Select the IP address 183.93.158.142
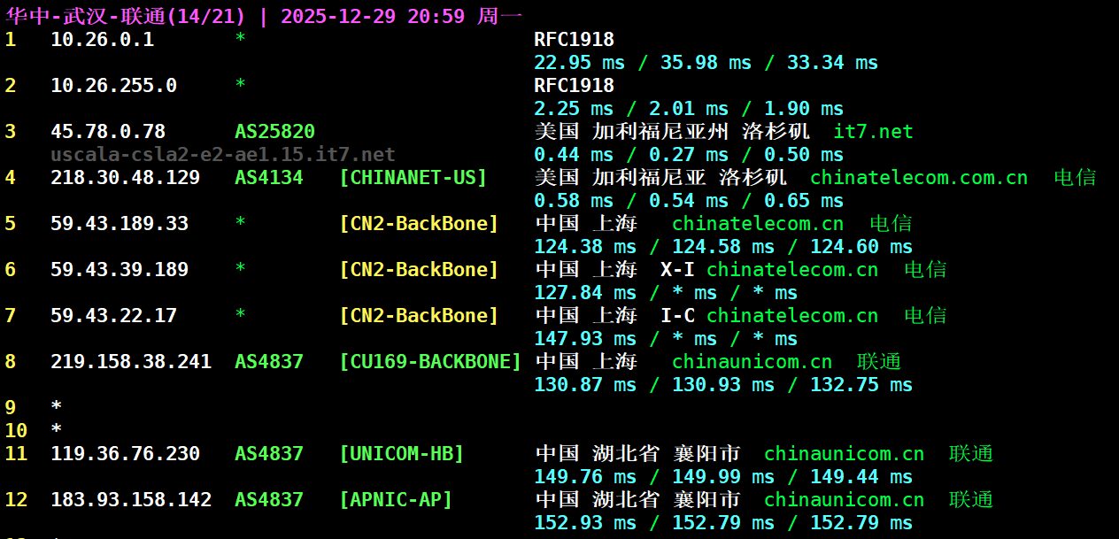Screen dimensions: 1119x539 click(x=131, y=500)
